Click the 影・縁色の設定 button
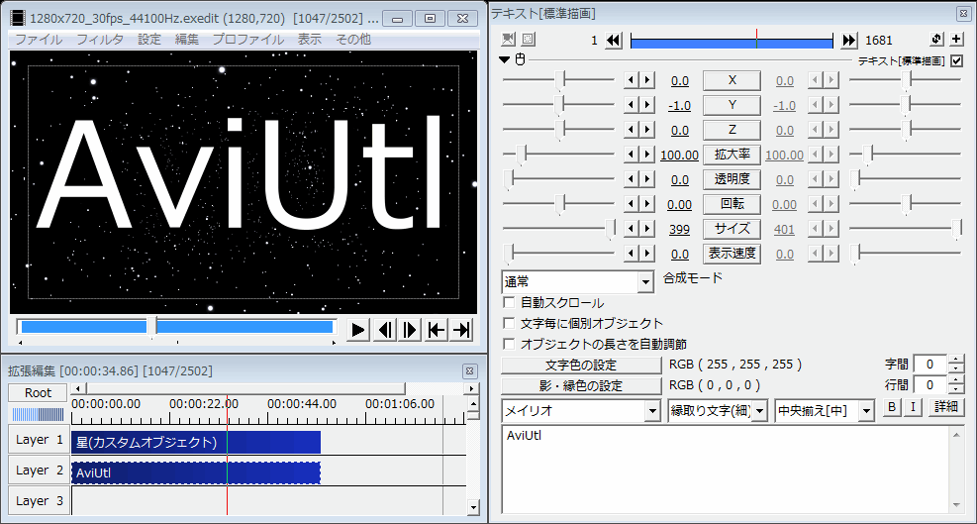Viewport: 977px width, 524px height. (x=581, y=386)
